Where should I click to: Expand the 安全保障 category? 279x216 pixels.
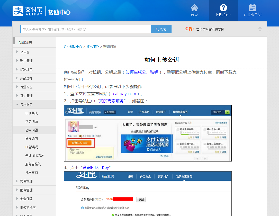point(34,199)
